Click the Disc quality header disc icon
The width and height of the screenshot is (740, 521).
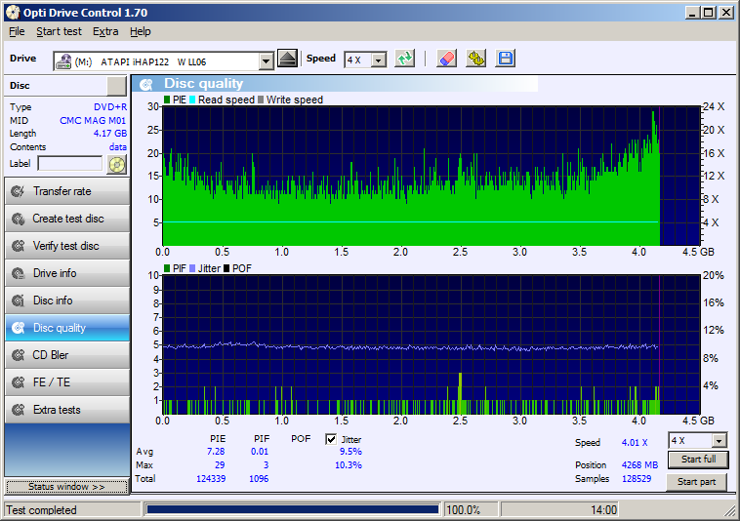point(146,85)
